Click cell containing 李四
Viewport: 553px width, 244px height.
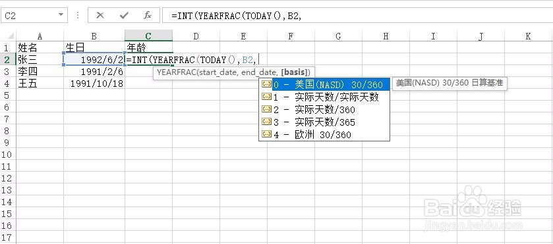40,72
